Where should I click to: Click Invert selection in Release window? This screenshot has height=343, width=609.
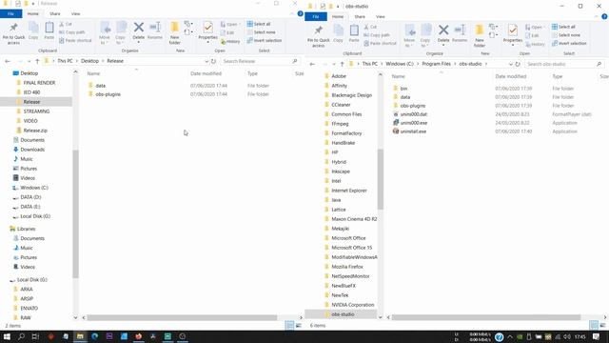(x=265, y=40)
